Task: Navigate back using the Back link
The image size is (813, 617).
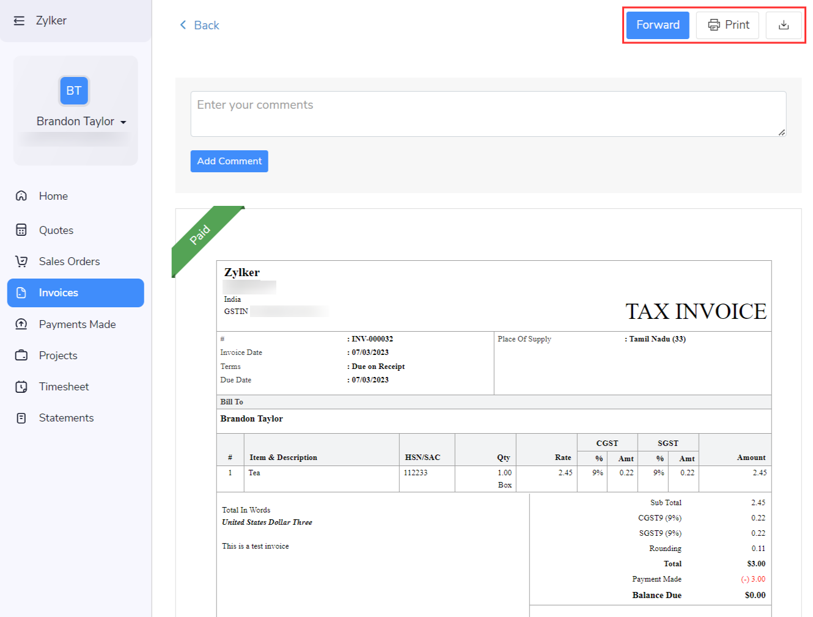Action: tap(199, 25)
